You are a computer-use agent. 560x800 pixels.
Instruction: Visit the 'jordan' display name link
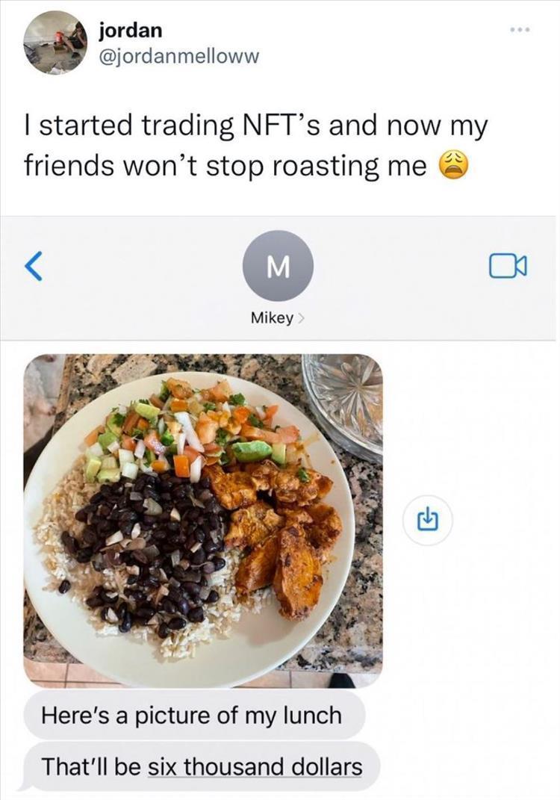[x=131, y=30]
